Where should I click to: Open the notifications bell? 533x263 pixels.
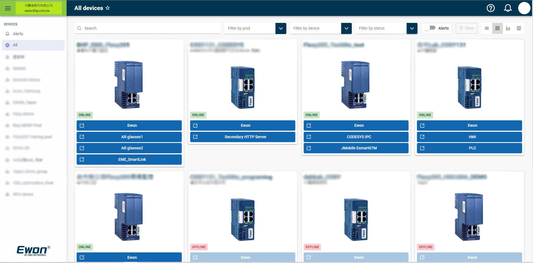[508, 8]
